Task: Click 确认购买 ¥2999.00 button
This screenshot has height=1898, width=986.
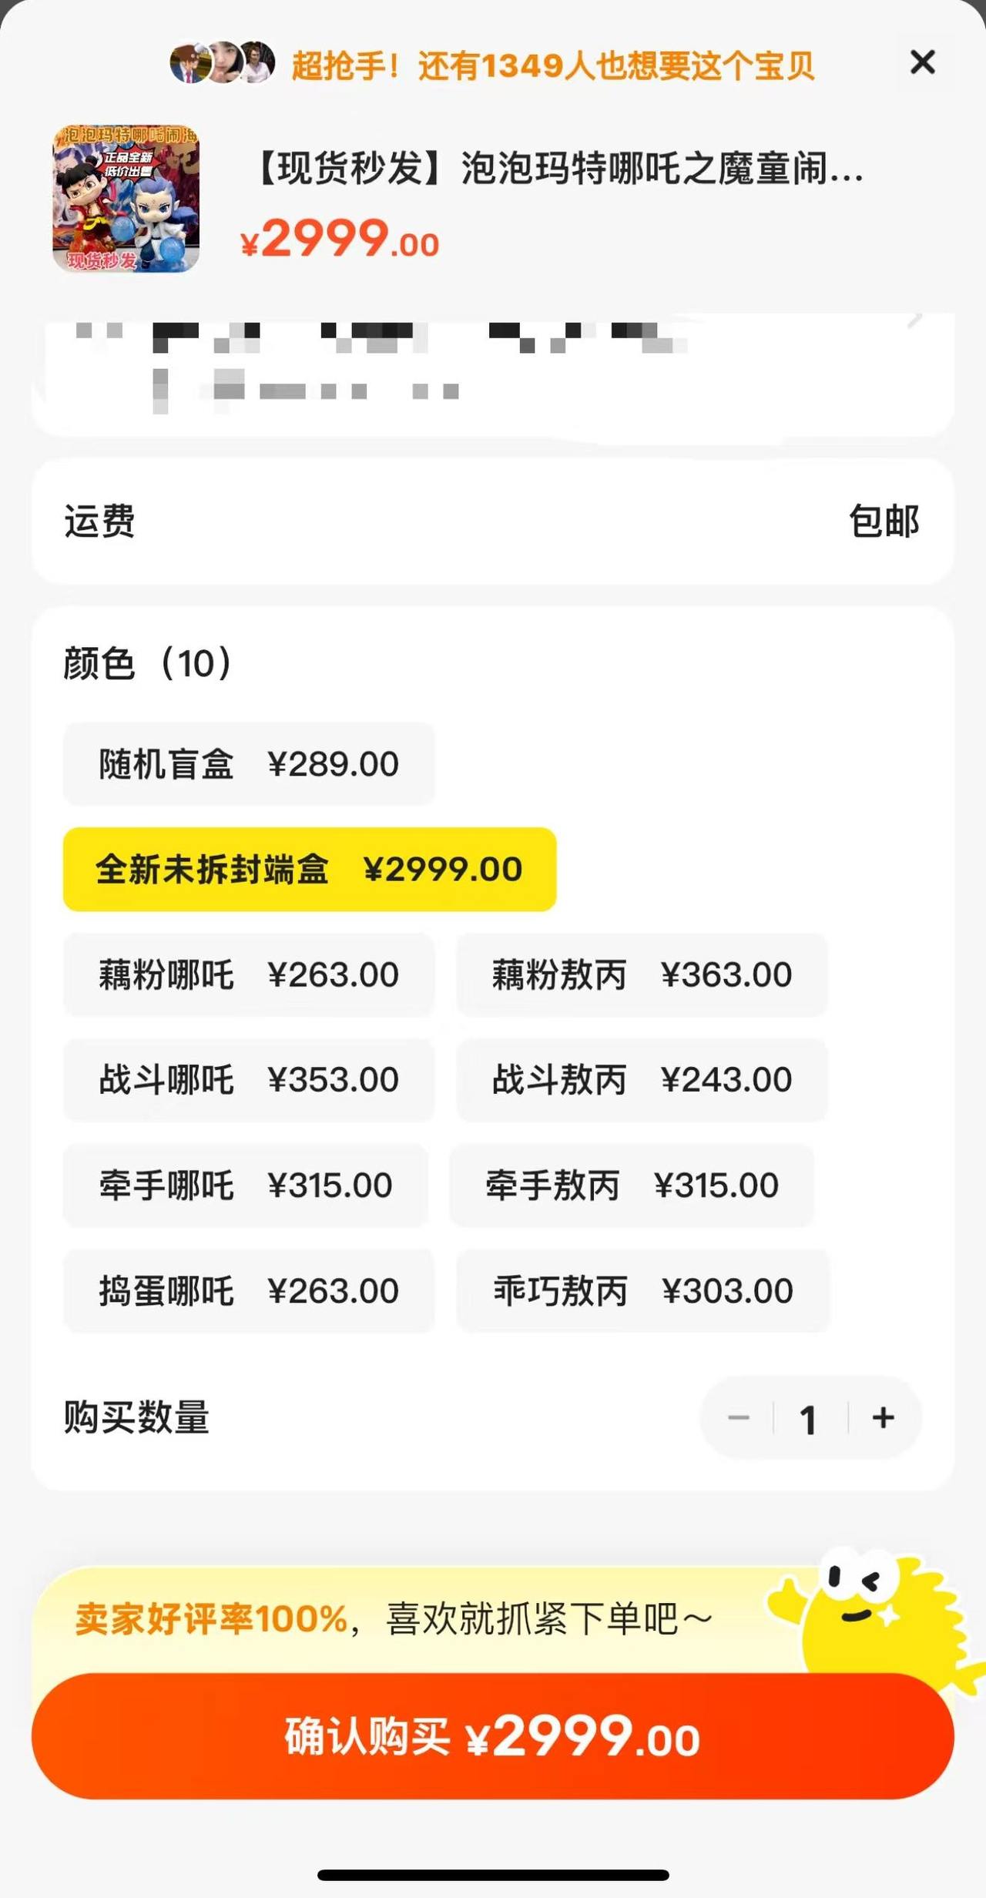Action: click(493, 1736)
